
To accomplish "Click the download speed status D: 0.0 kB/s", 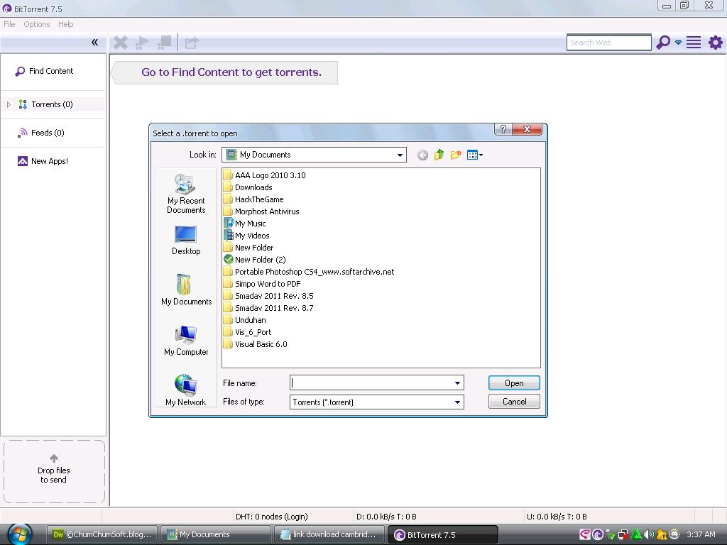I will coord(386,517).
